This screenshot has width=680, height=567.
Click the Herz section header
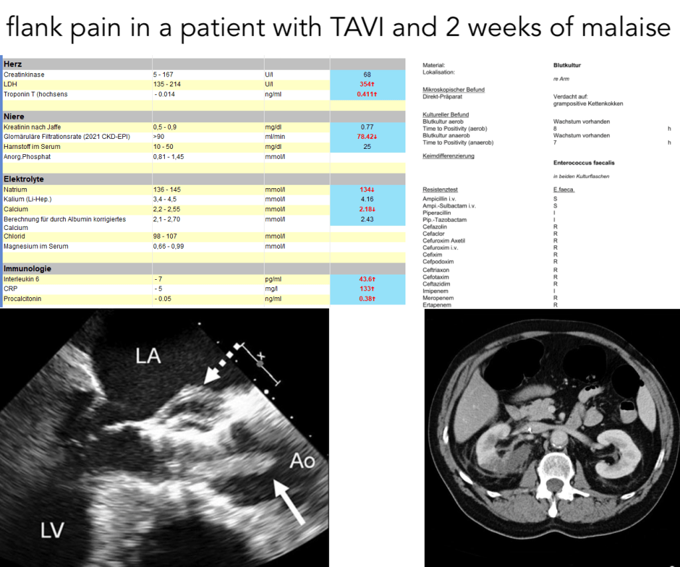tap(13, 64)
